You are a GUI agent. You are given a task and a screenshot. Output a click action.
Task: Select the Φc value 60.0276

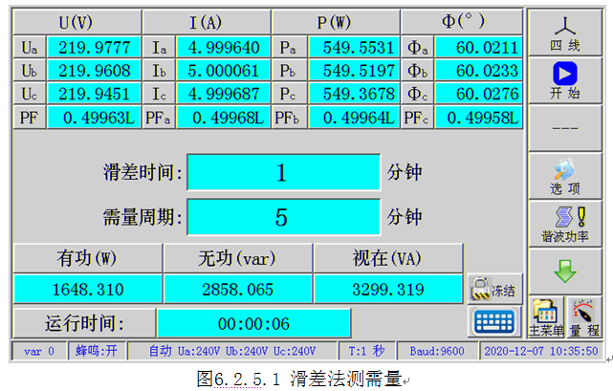pos(478,94)
